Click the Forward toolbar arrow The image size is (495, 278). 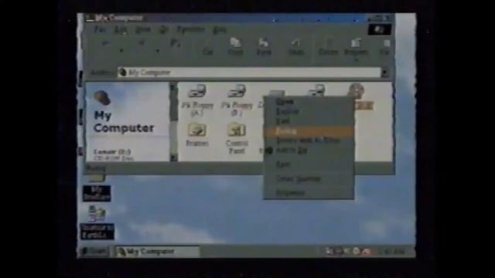click(x=142, y=44)
